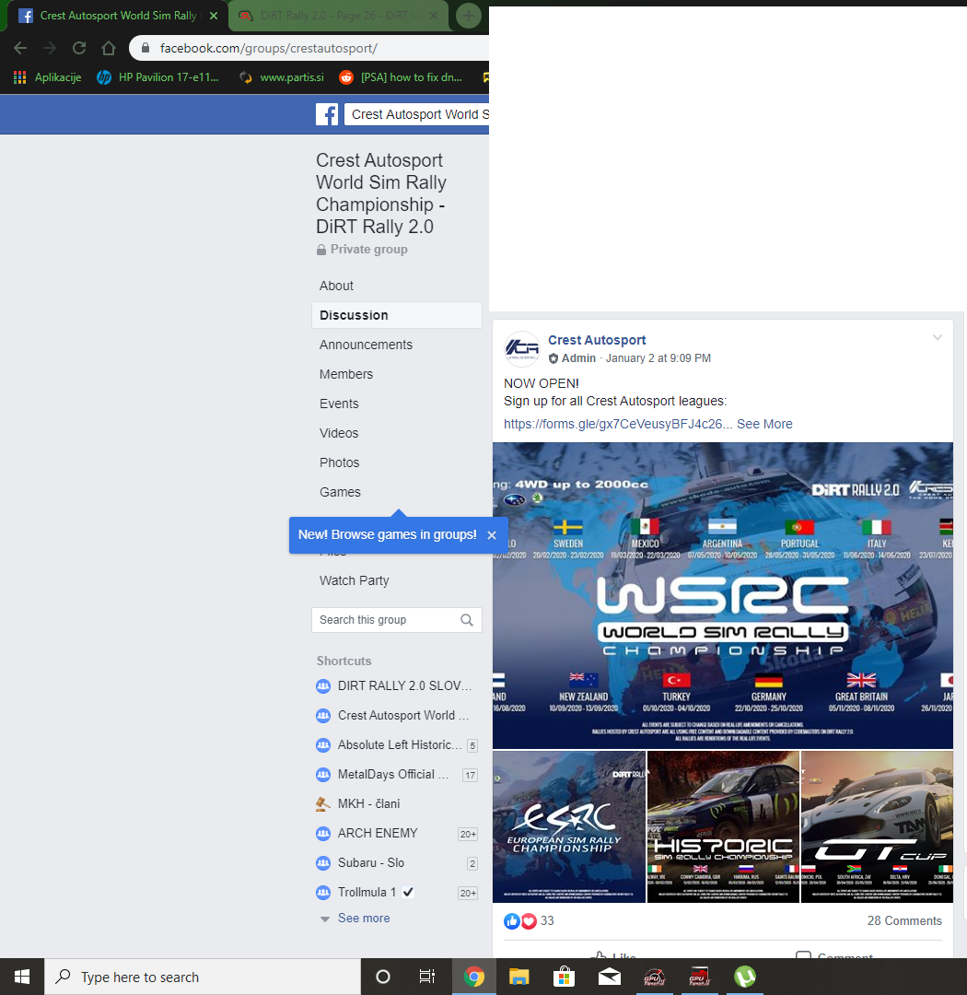Image resolution: width=967 pixels, height=995 pixels.
Task: Click the Type here to search box
Action: pyautogui.click(x=203, y=977)
